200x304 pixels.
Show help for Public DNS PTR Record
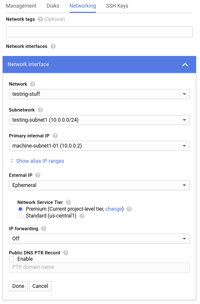[66, 253]
